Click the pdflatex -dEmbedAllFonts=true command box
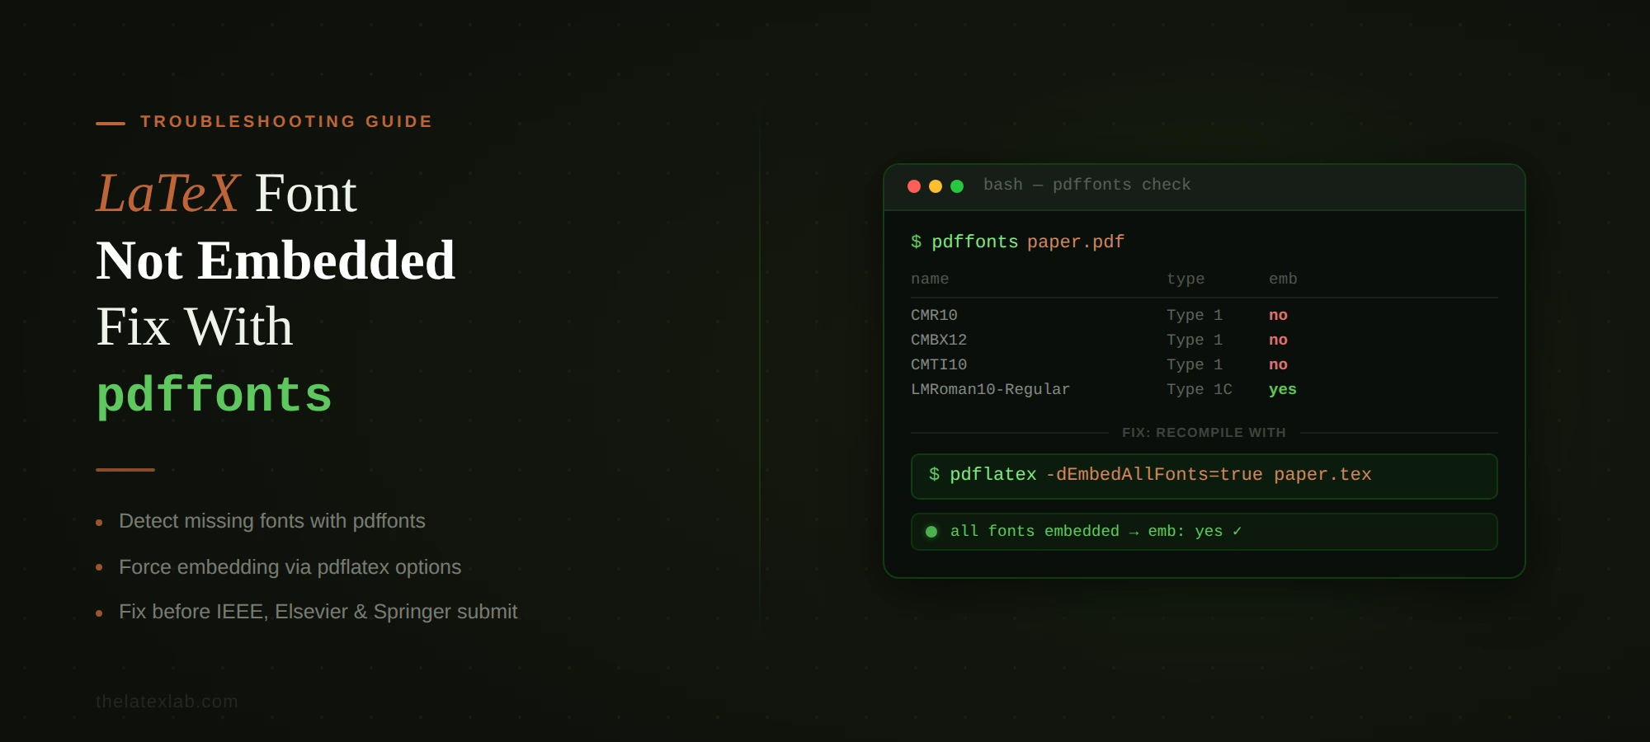Image resolution: width=1650 pixels, height=742 pixels. point(1204,477)
